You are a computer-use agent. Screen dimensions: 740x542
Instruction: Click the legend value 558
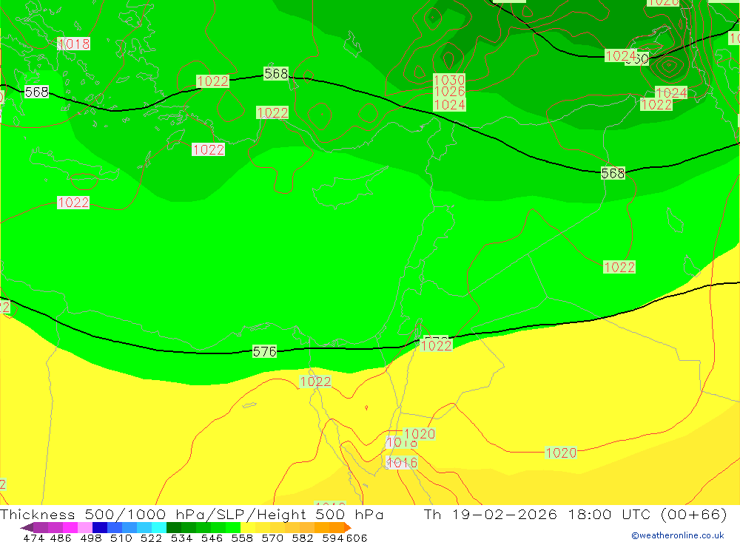[242, 538]
